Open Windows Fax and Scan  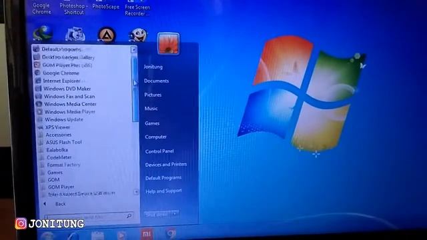(69, 96)
